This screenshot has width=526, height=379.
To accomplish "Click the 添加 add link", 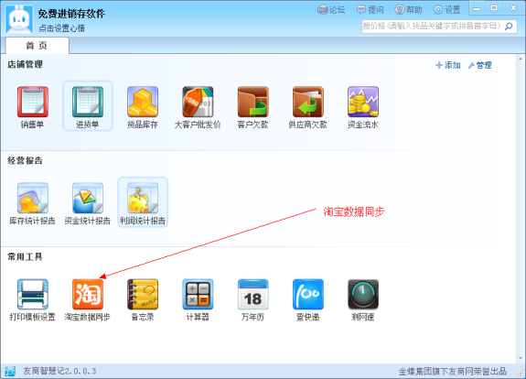I will pyautogui.click(x=448, y=65).
